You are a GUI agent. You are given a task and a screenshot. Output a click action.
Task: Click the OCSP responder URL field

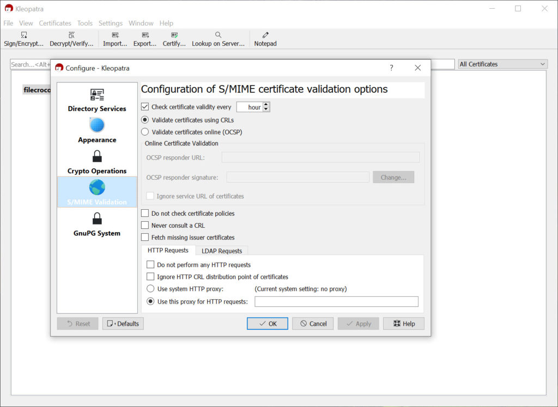point(320,157)
